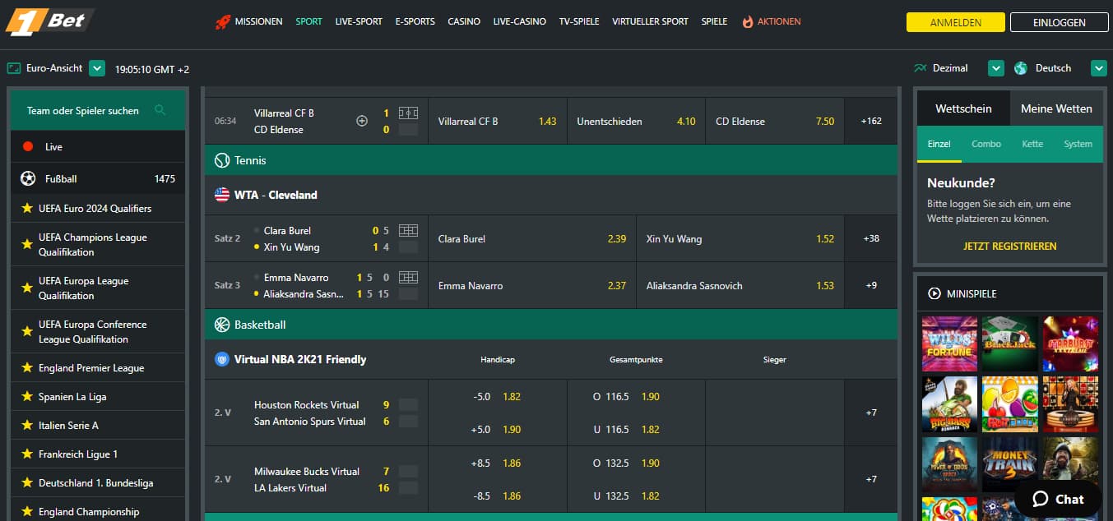Click the globe language icon
The width and height of the screenshot is (1113, 521).
pos(1021,68)
